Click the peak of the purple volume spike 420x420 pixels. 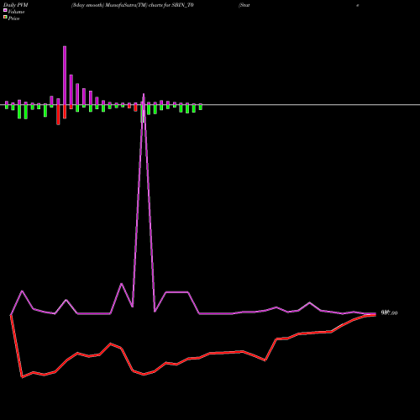click(144, 95)
